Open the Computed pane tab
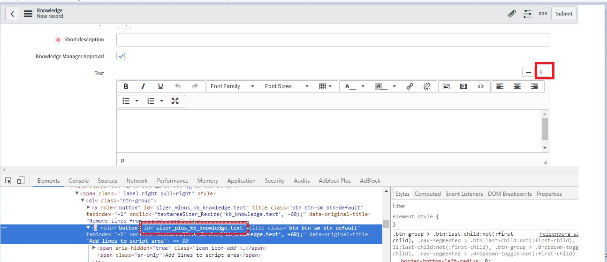 (428, 194)
